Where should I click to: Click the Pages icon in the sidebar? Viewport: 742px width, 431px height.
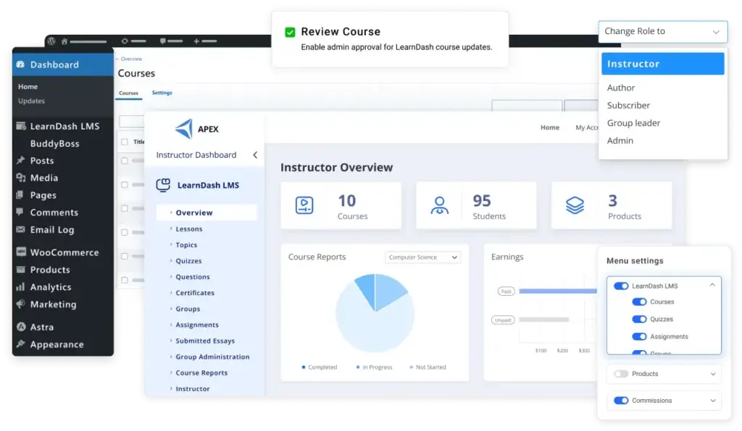tap(20, 195)
